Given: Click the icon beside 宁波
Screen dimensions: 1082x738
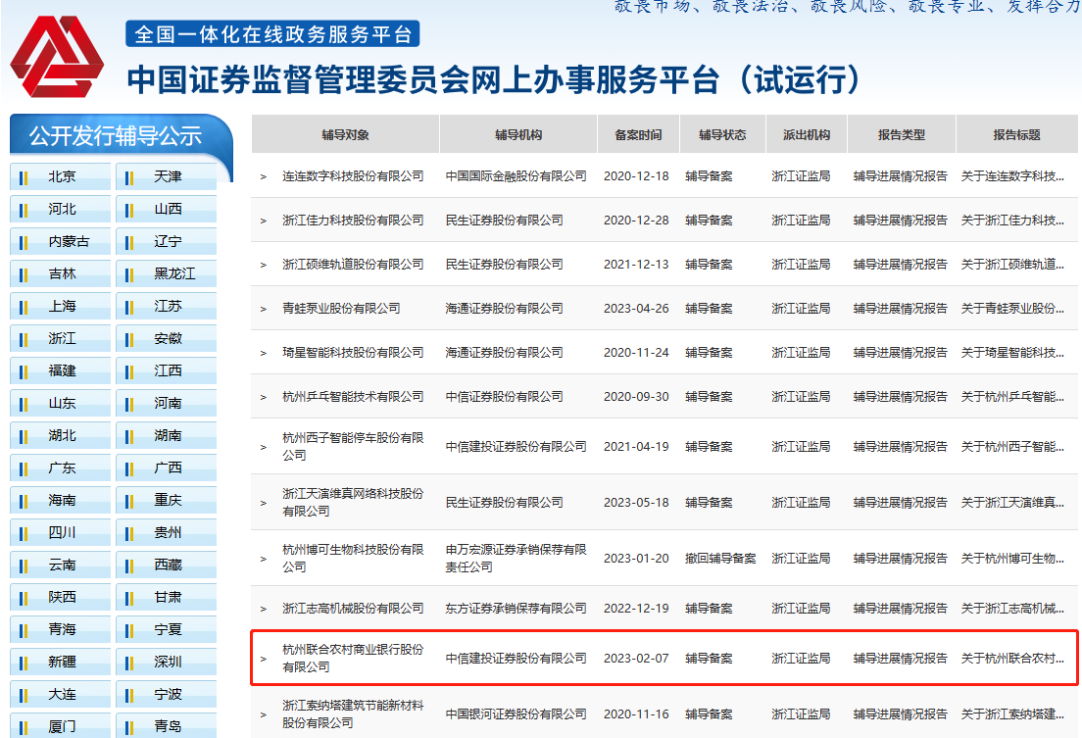Looking at the screenshot, I should (x=129, y=695).
